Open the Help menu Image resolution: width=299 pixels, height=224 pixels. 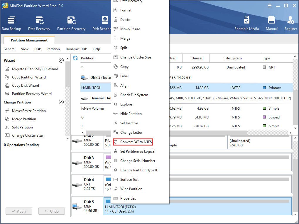coord(96,49)
